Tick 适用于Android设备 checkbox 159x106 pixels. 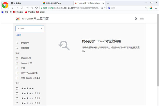click(17, 73)
